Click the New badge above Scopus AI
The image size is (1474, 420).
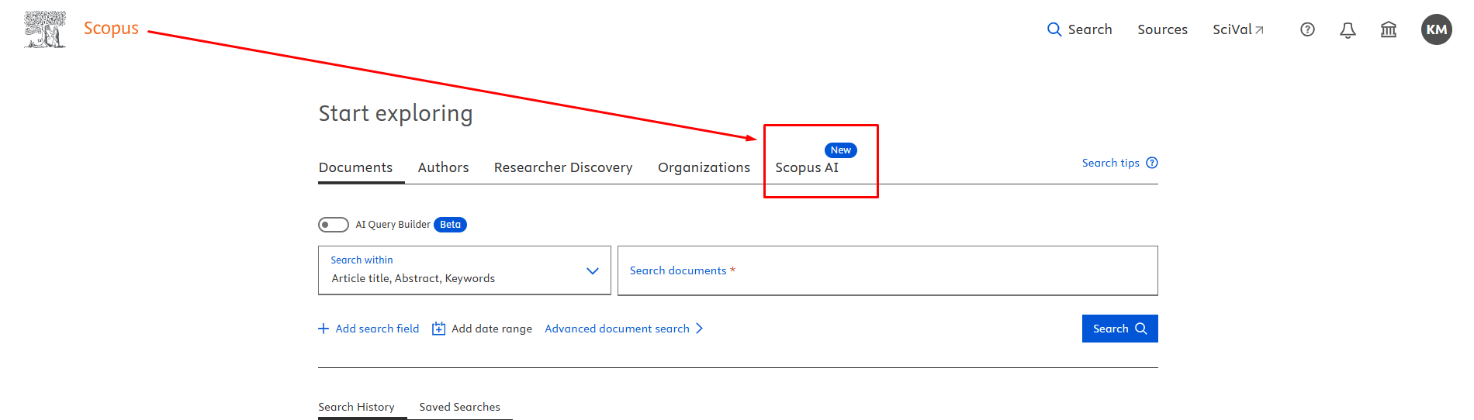coord(840,150)
